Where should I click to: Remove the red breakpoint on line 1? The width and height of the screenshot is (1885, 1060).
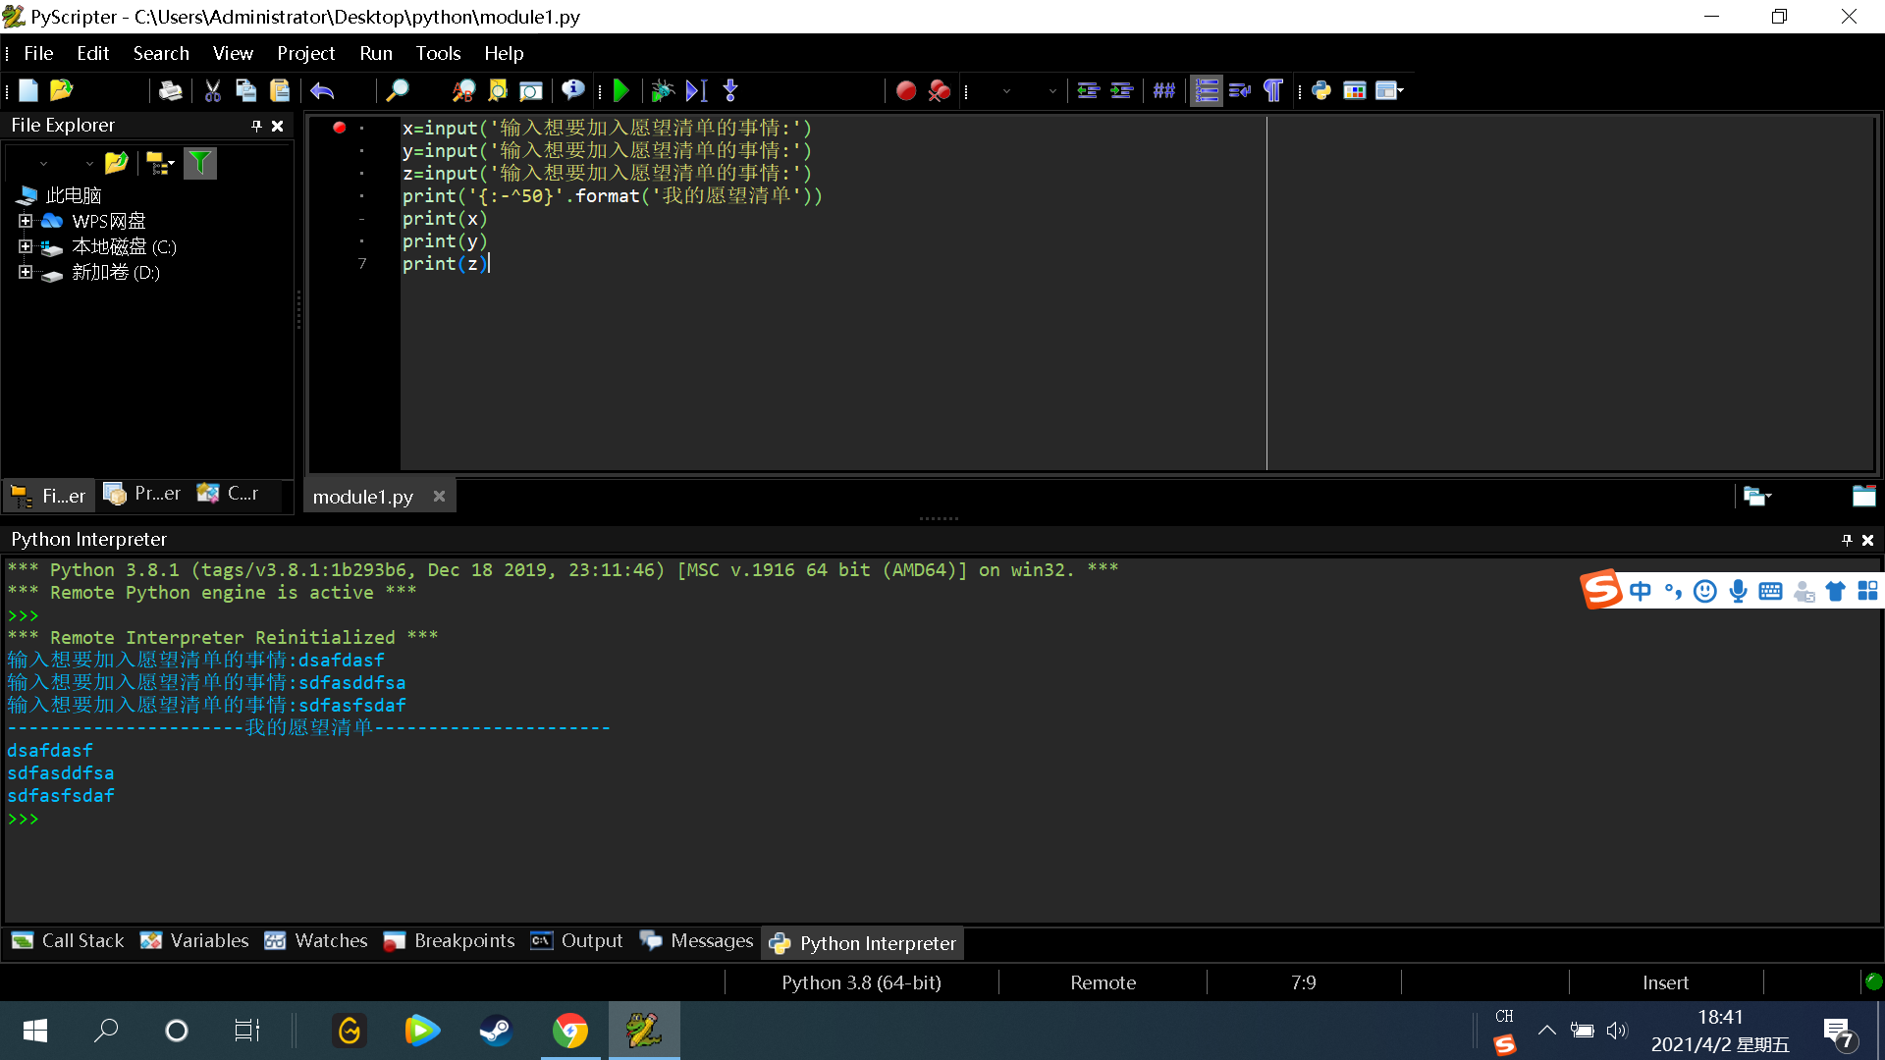point(339,128)
